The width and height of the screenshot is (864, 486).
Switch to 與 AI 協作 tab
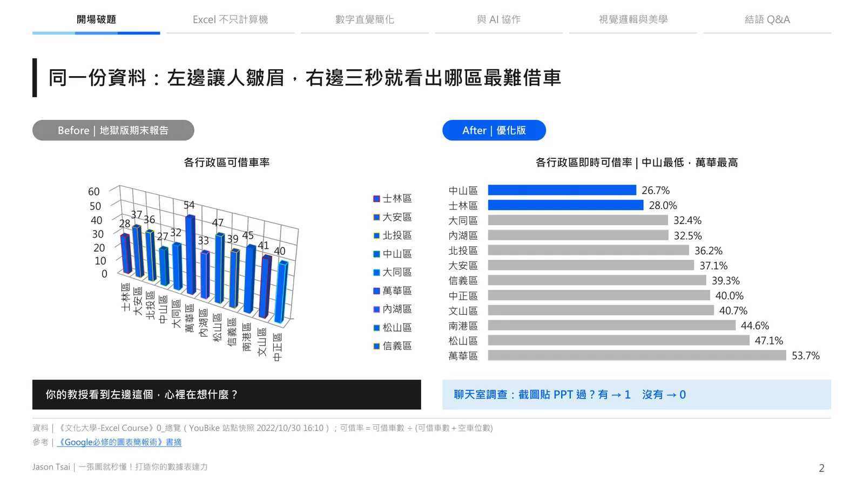[x=499, y=19]
